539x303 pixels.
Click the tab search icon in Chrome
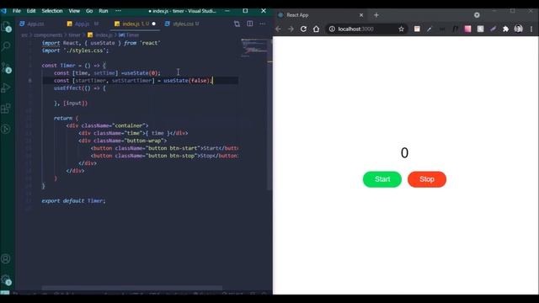477,15
